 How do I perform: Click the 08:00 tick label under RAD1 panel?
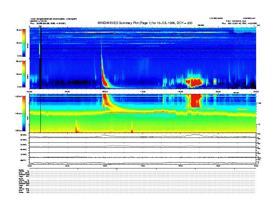pyautogui.click(x=105, y=92)
